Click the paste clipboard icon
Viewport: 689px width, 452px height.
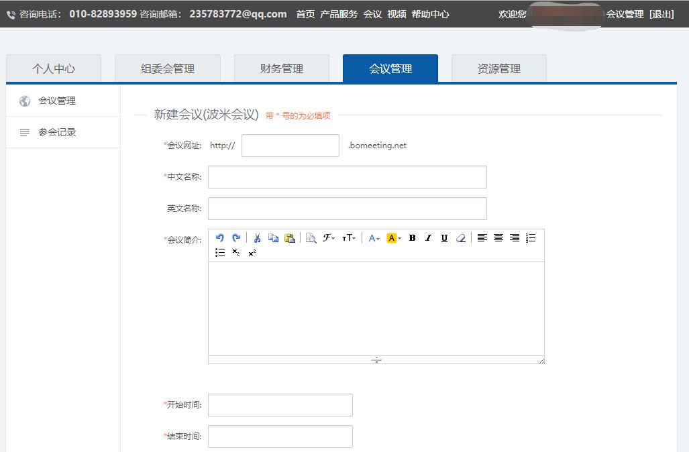pos(290,238)
